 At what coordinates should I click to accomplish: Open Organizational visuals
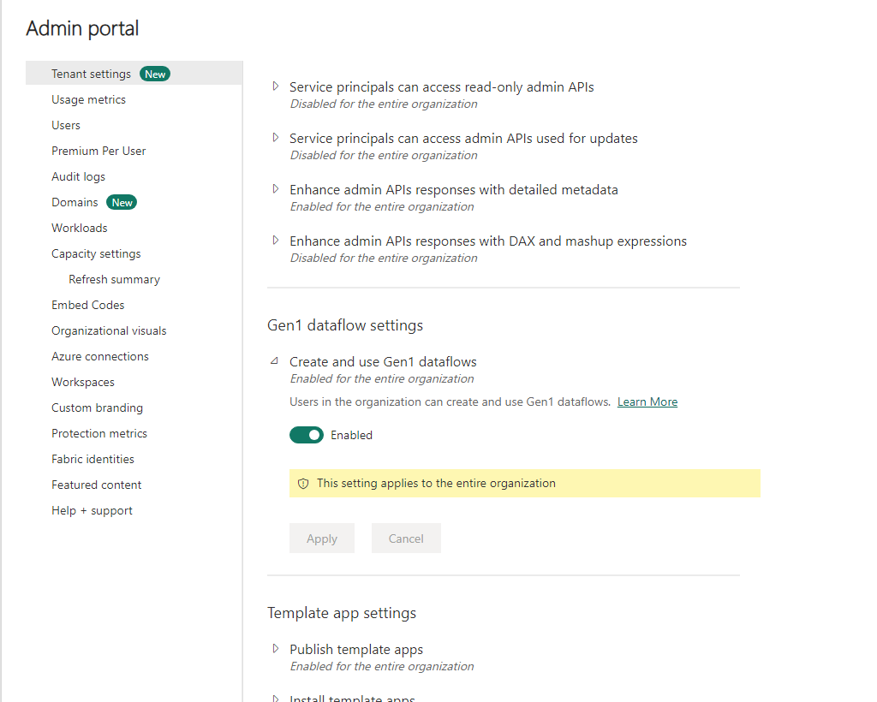tap(109, 330)
